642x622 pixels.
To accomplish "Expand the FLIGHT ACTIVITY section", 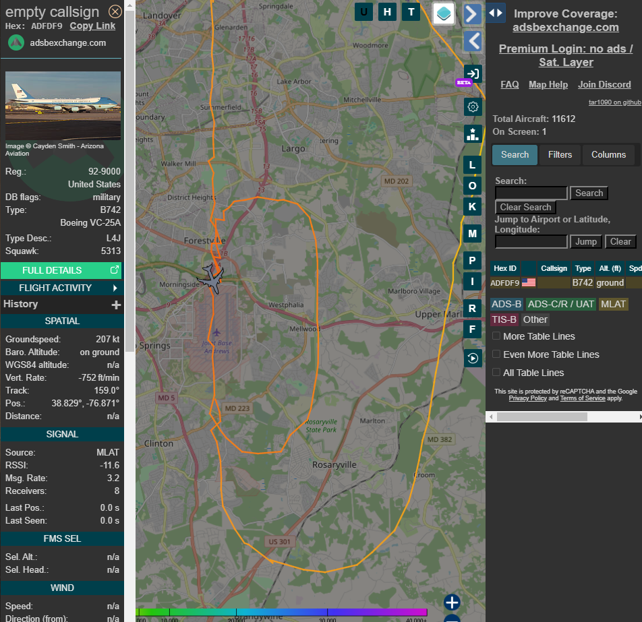I will tap(61, 288).
